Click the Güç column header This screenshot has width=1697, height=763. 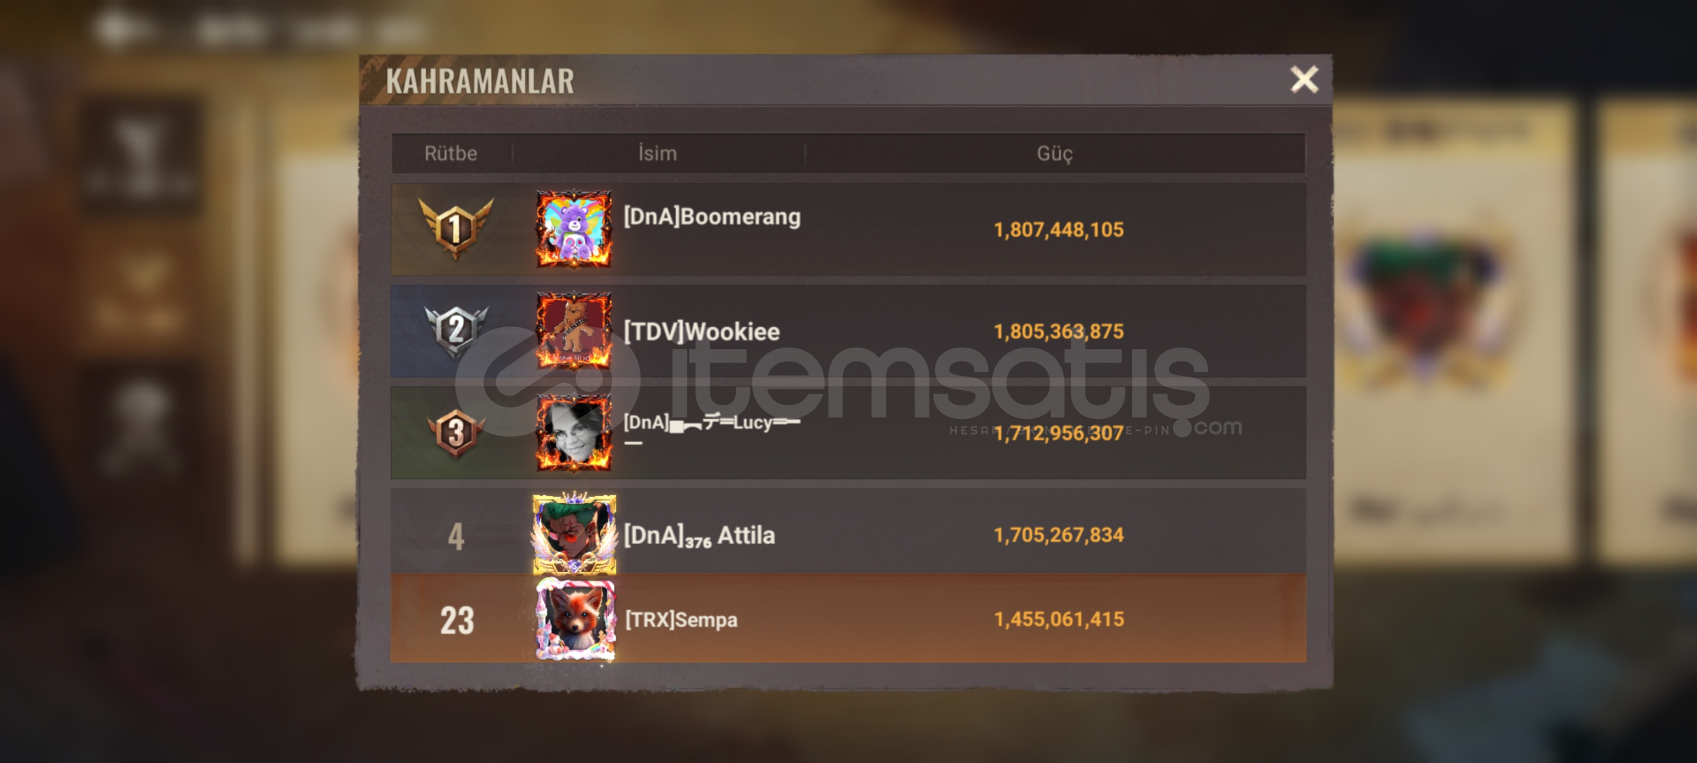coord(1055,153)
